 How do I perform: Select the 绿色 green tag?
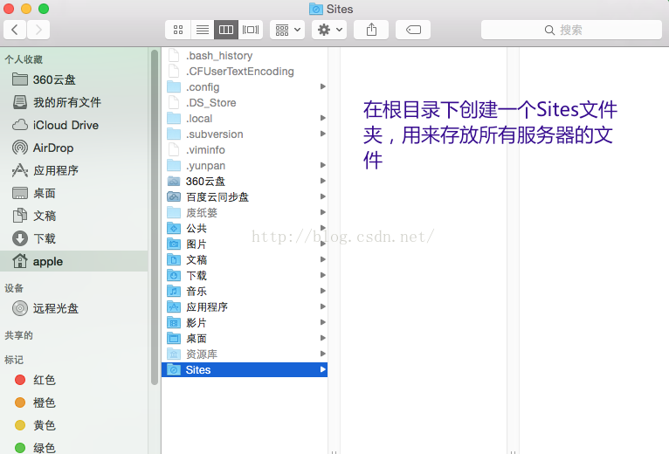(x=74, y=447)
